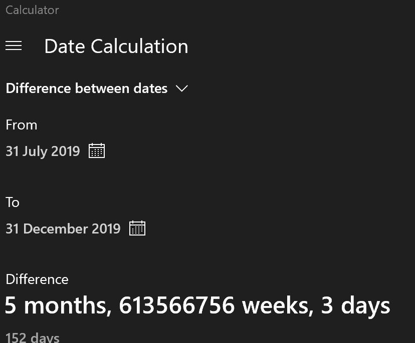Select the 31 December 2019 date field
This screenshot has width=415, height=343.
(63, 228)
